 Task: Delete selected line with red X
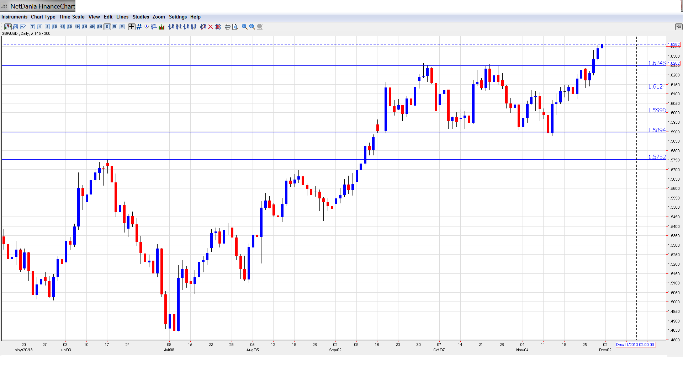tap(211, 27)
